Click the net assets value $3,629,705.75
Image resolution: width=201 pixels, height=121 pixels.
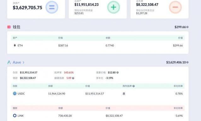pos(27,8)
